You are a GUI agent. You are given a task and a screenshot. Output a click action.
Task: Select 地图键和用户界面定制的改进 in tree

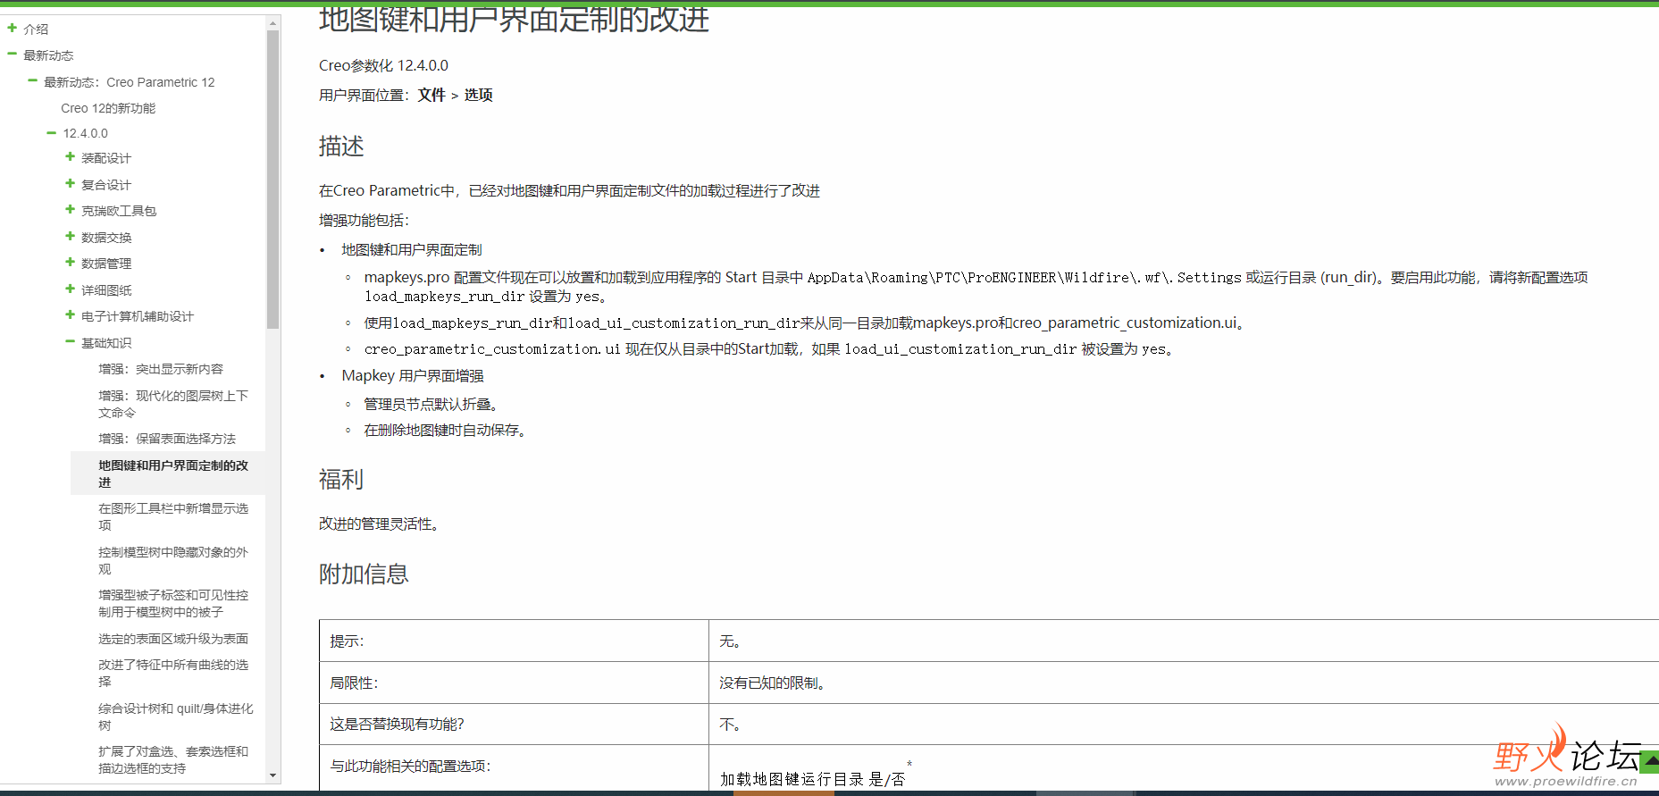173,473
